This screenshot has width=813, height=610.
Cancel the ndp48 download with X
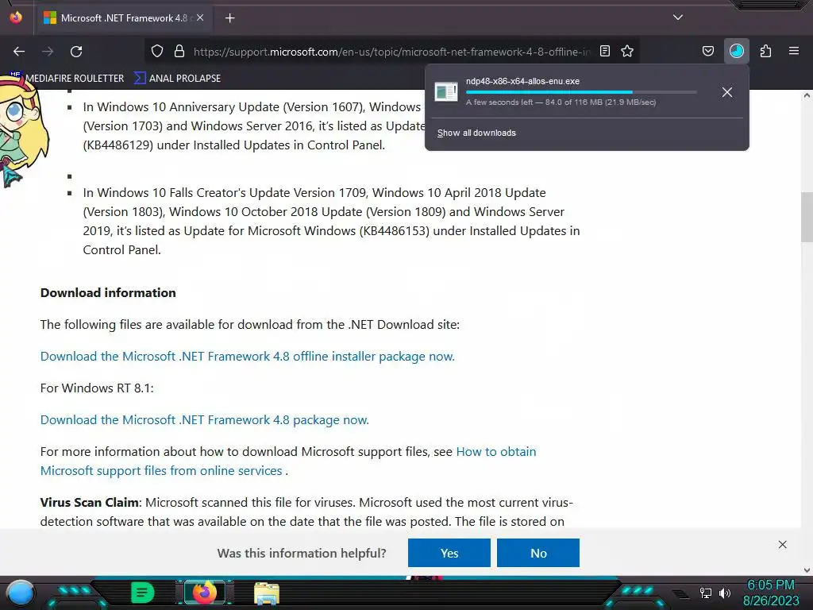click(727, 92)
